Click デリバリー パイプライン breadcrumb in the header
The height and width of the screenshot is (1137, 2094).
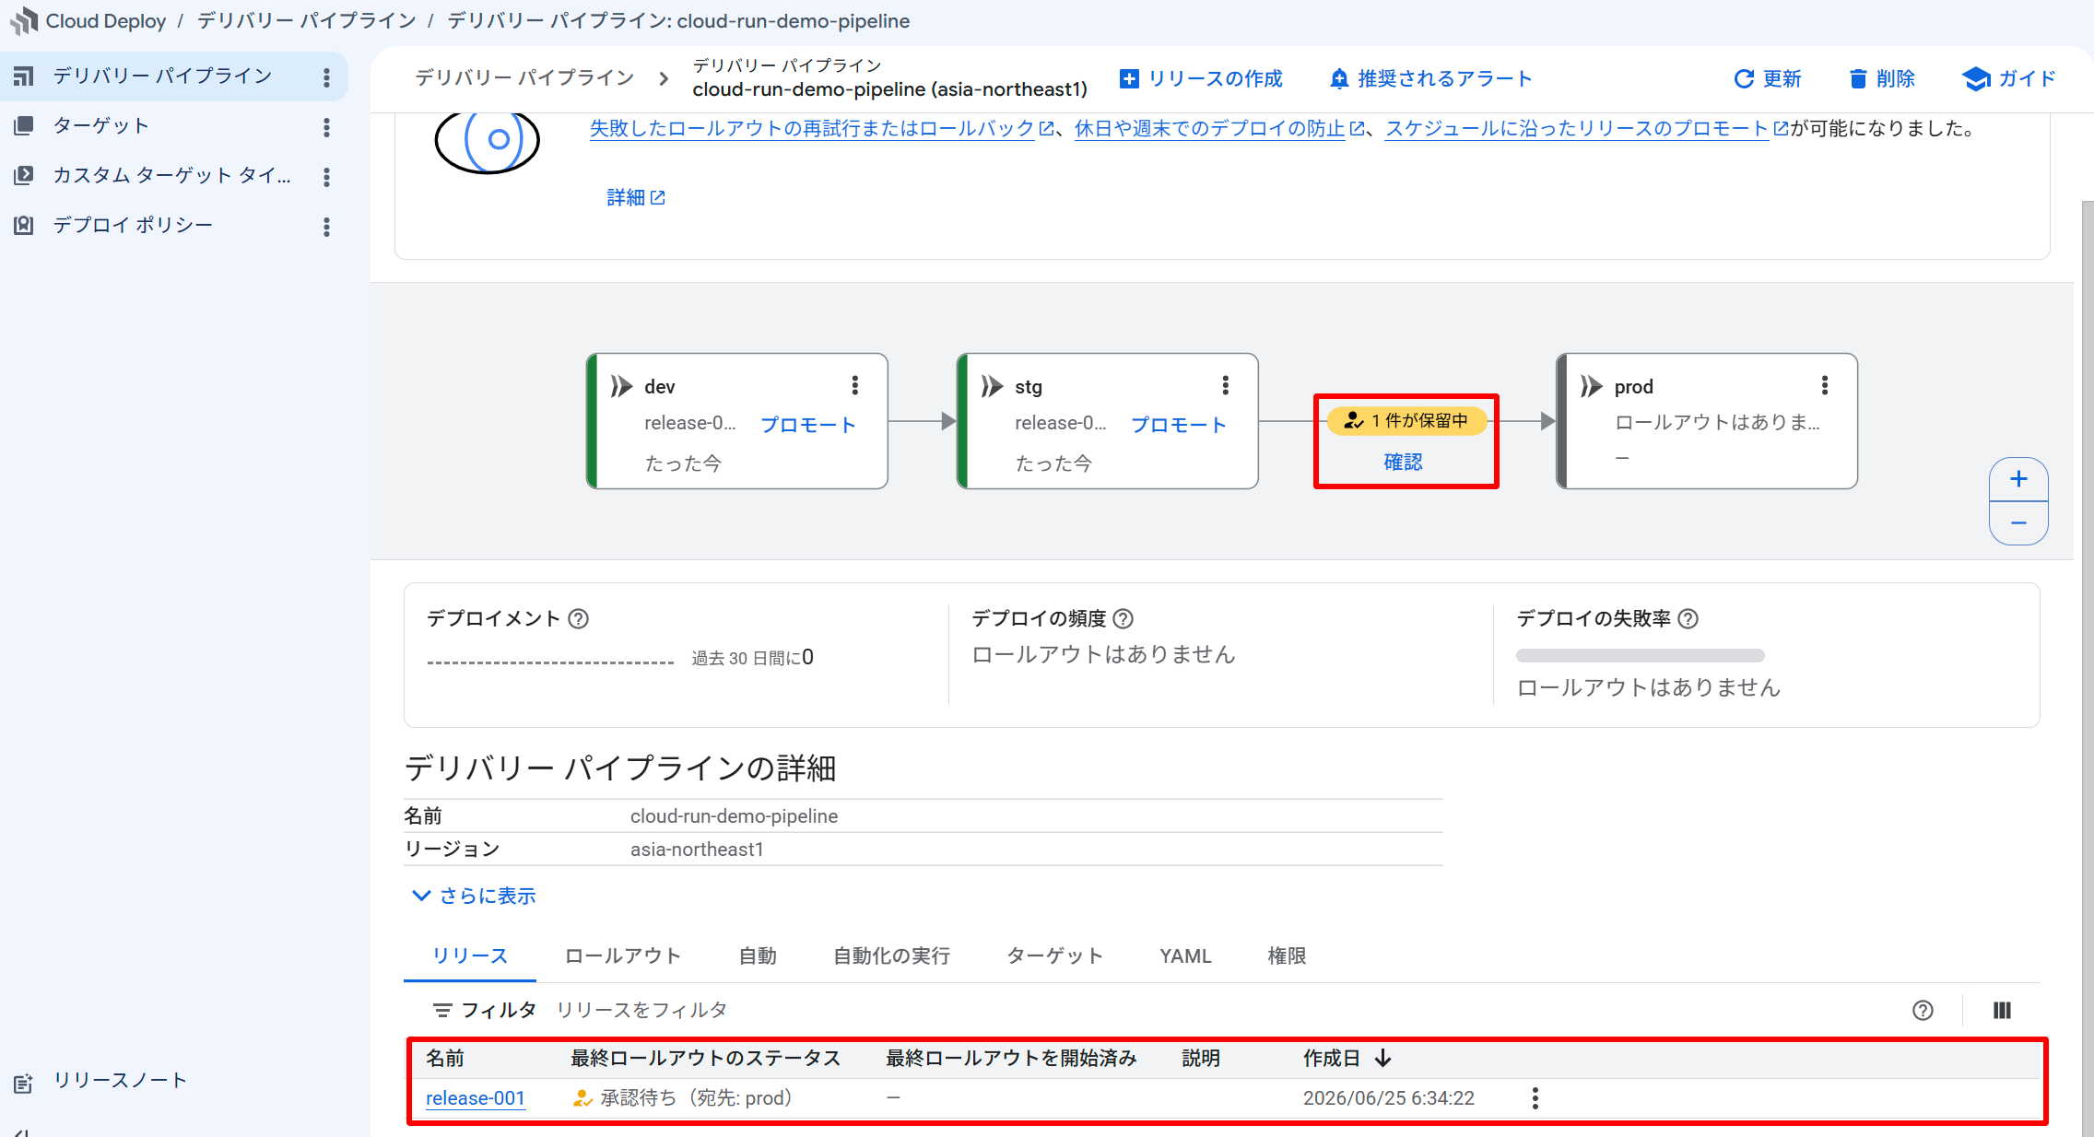(524, 78)
